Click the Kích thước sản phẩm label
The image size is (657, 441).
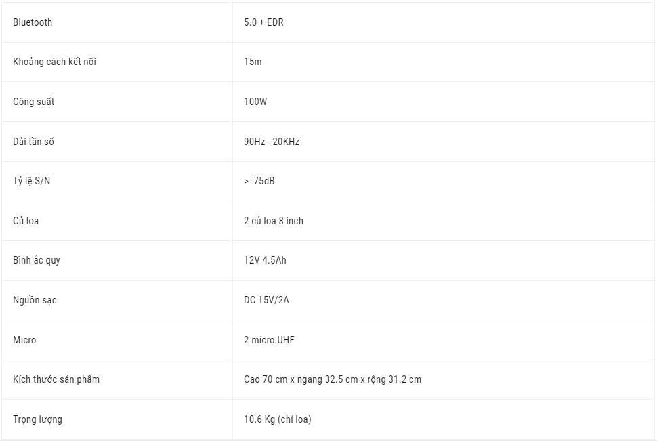coord(56,379)
